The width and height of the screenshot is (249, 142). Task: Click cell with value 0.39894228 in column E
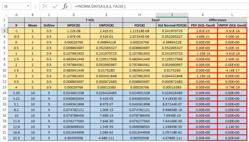[106, 42]
